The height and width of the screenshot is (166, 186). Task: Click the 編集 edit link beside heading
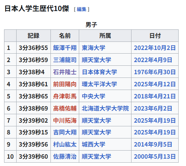[x=81, y=9]
